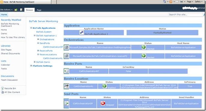The height and width of the screenshot is (111, 206).
Task: Click the Recycle Bin icon
Action: 2,88
